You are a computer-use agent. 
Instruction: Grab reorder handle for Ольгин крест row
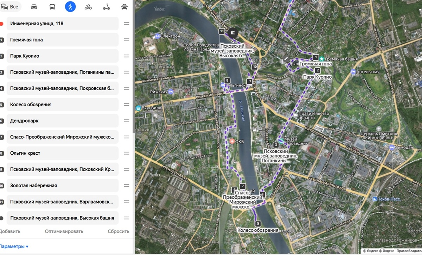pos(126,153)
